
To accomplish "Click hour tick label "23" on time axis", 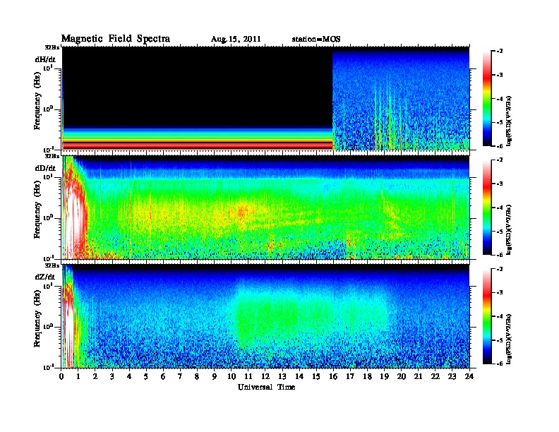I will (x=452, y=377).
